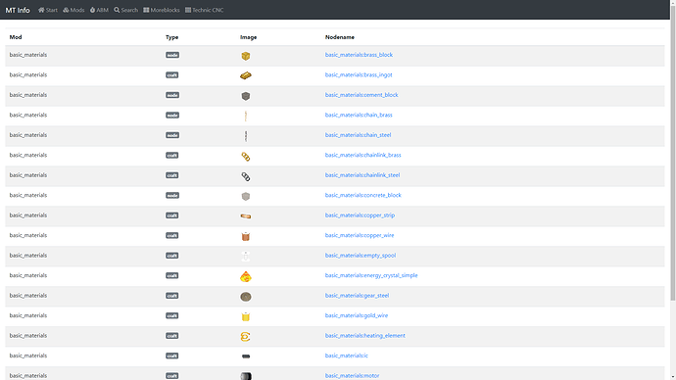Open basic_materials:brass_block link
The width and height of the screenshot is (676, 380).
[359, 55]
